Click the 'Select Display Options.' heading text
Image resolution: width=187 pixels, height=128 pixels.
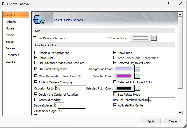[69, 20]
